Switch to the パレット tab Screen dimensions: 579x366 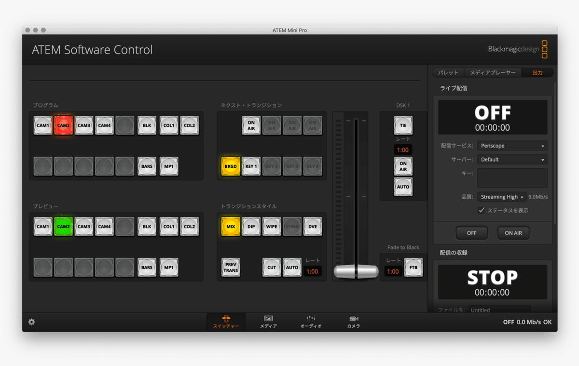pyautogui.click(x=448, y=73)
